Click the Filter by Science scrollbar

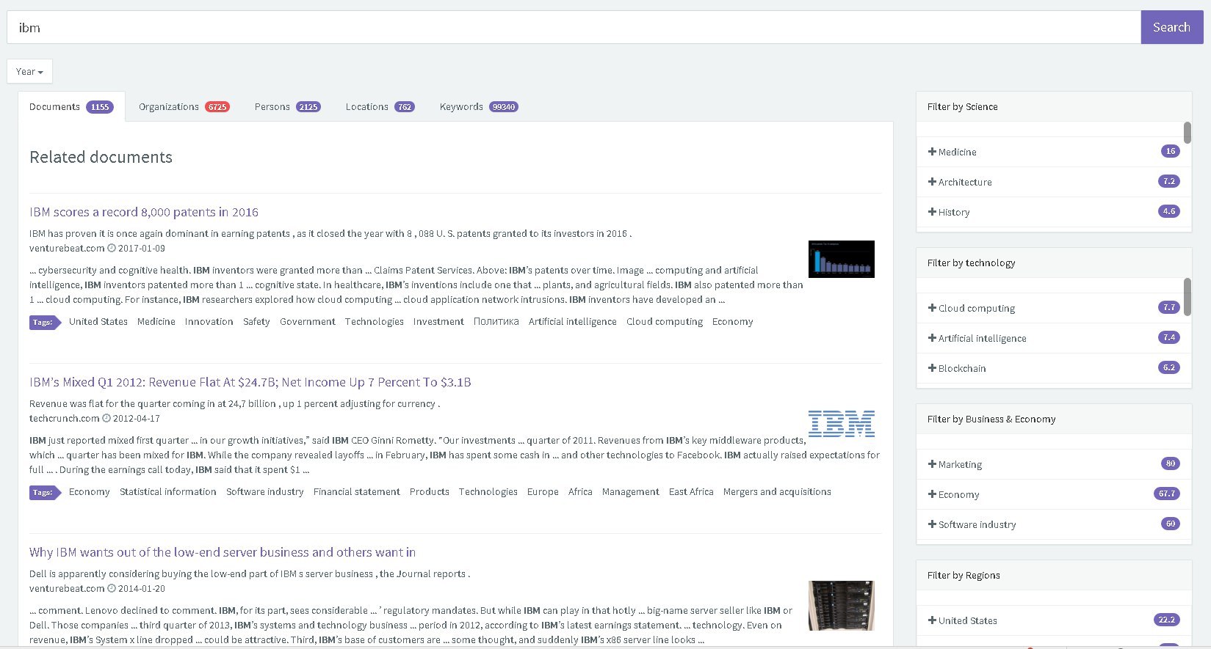click(1187, 133)
